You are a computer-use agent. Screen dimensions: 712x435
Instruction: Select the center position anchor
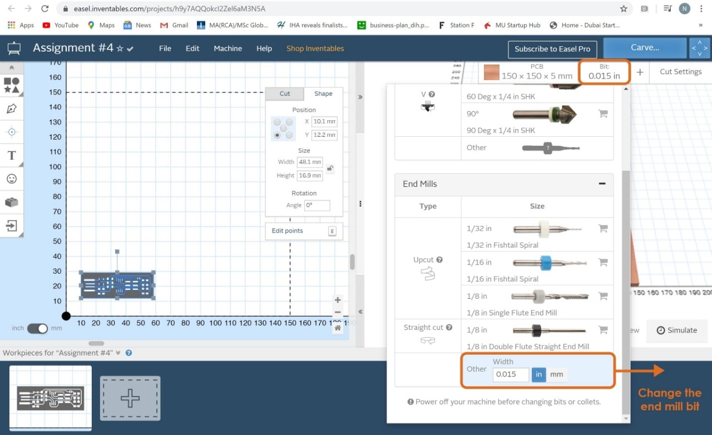283,128
